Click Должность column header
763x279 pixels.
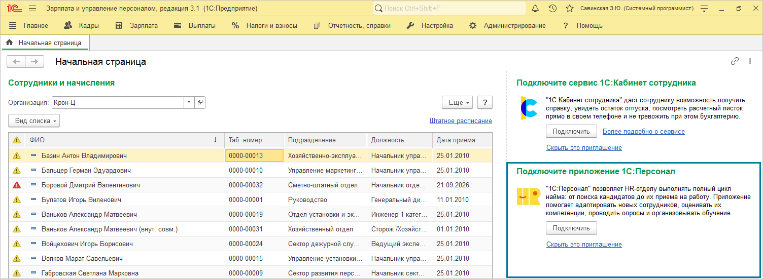pyautogui.click(x=399, y=140)
